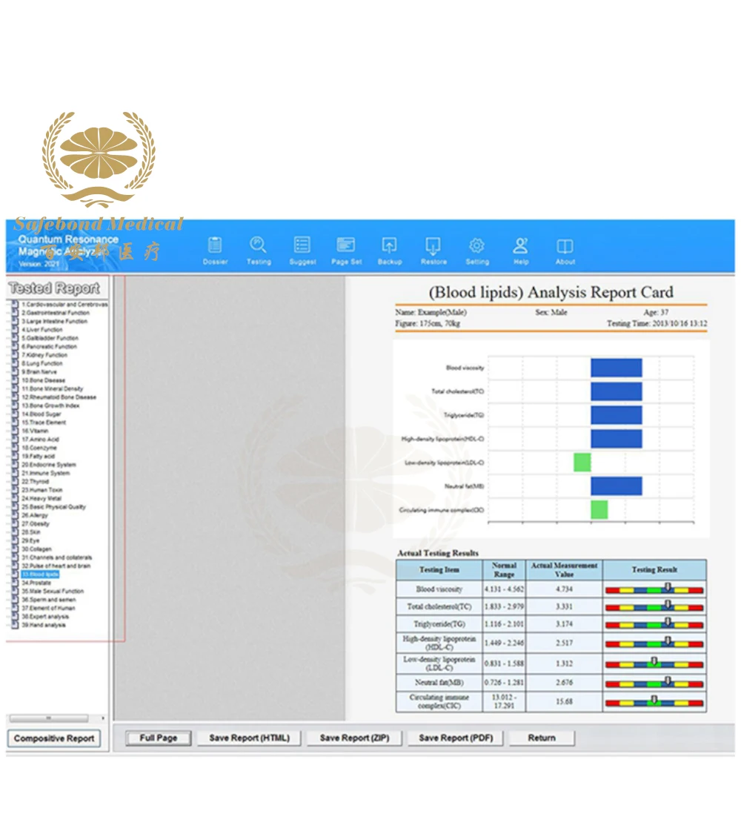Open the Dossier toolbar icon
This screenshot has height=831, width=741.
[x=215, y=251]
